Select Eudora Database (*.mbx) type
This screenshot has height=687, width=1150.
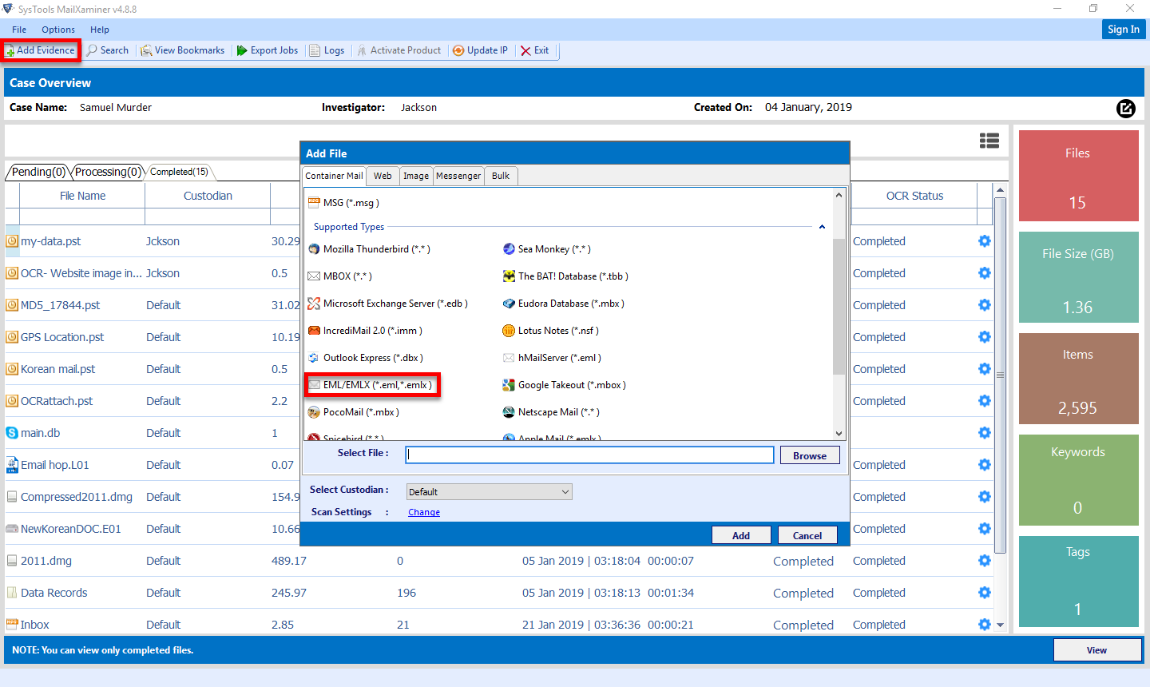[563, 304]
